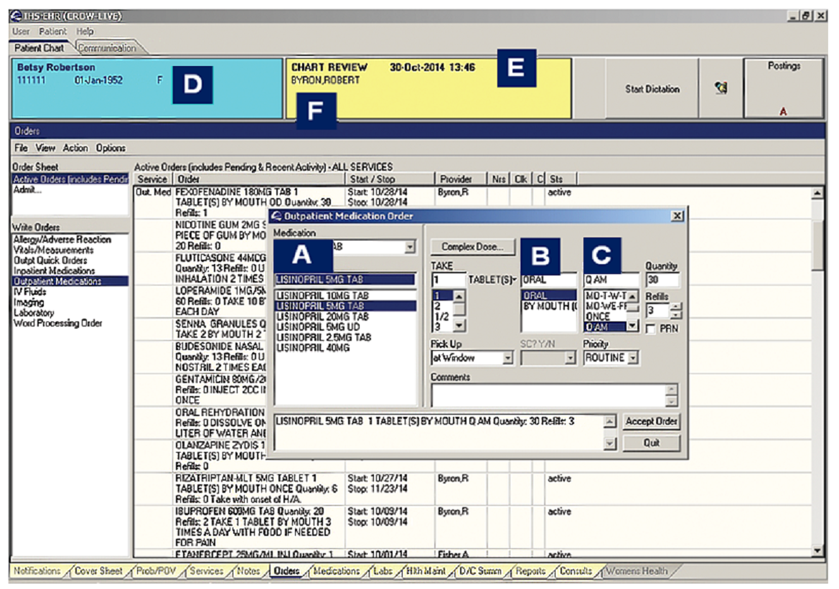Click the flag icon beside Start Dictation
839x589 pixels.
click(x=721, y=88)
